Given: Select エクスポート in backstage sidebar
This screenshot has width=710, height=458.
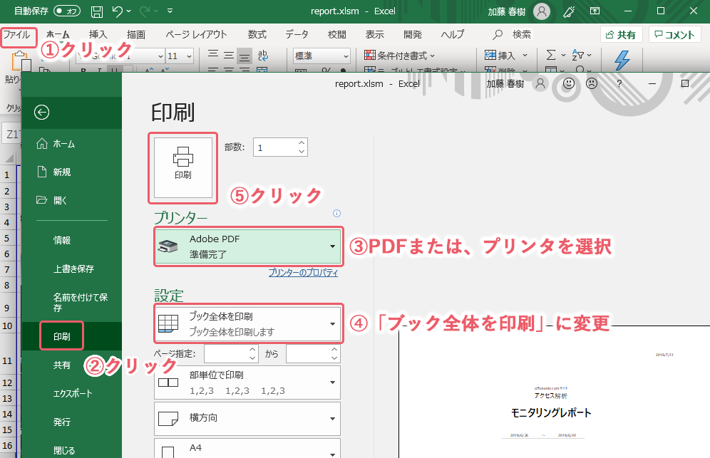Looking at the screenshot, I should click(x=71, y=393).
